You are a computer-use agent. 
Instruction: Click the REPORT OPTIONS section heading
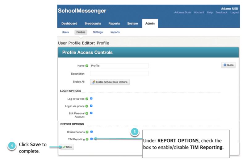tap(72, 124)
